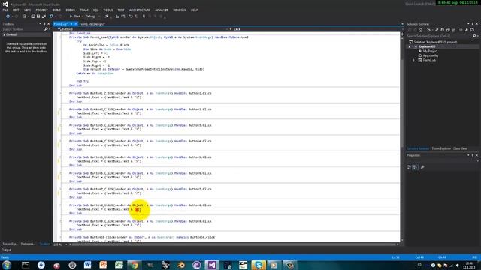The image size is (481, 270).
Task: Open the TEAM menu
Action: (x=84, y=10)
